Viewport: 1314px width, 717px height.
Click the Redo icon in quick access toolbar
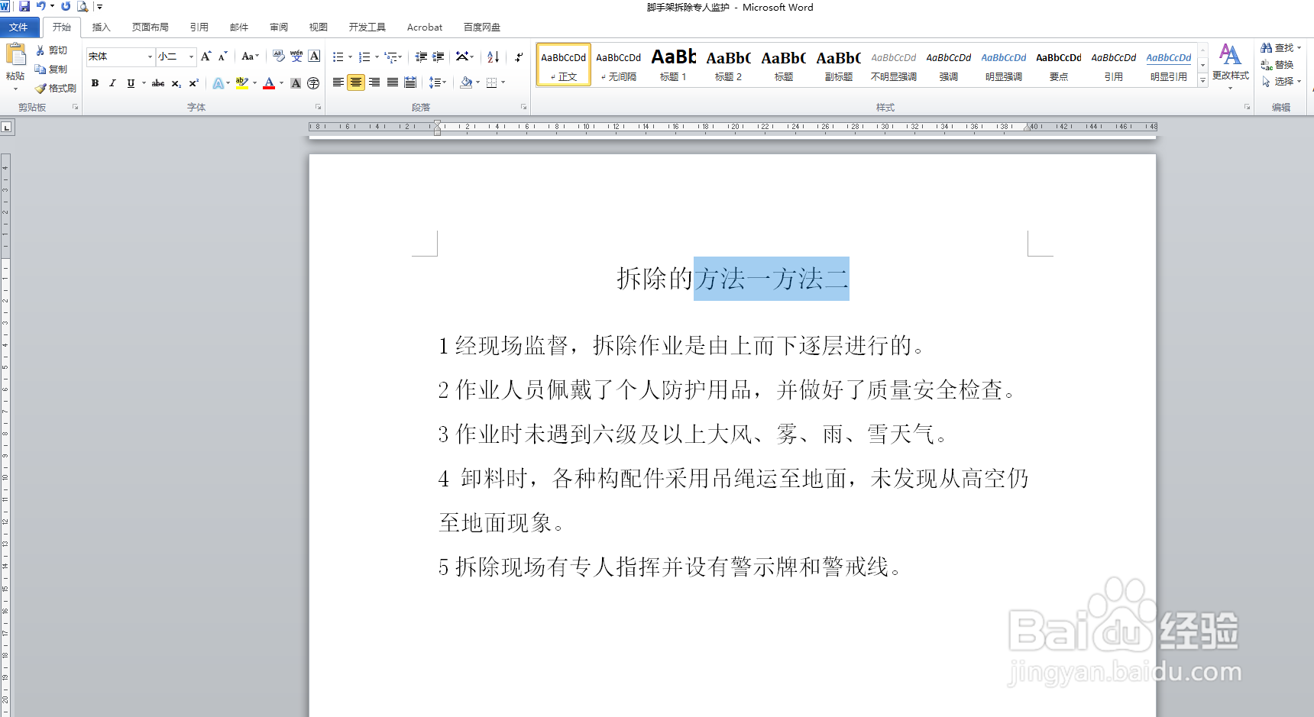point(66,6)
